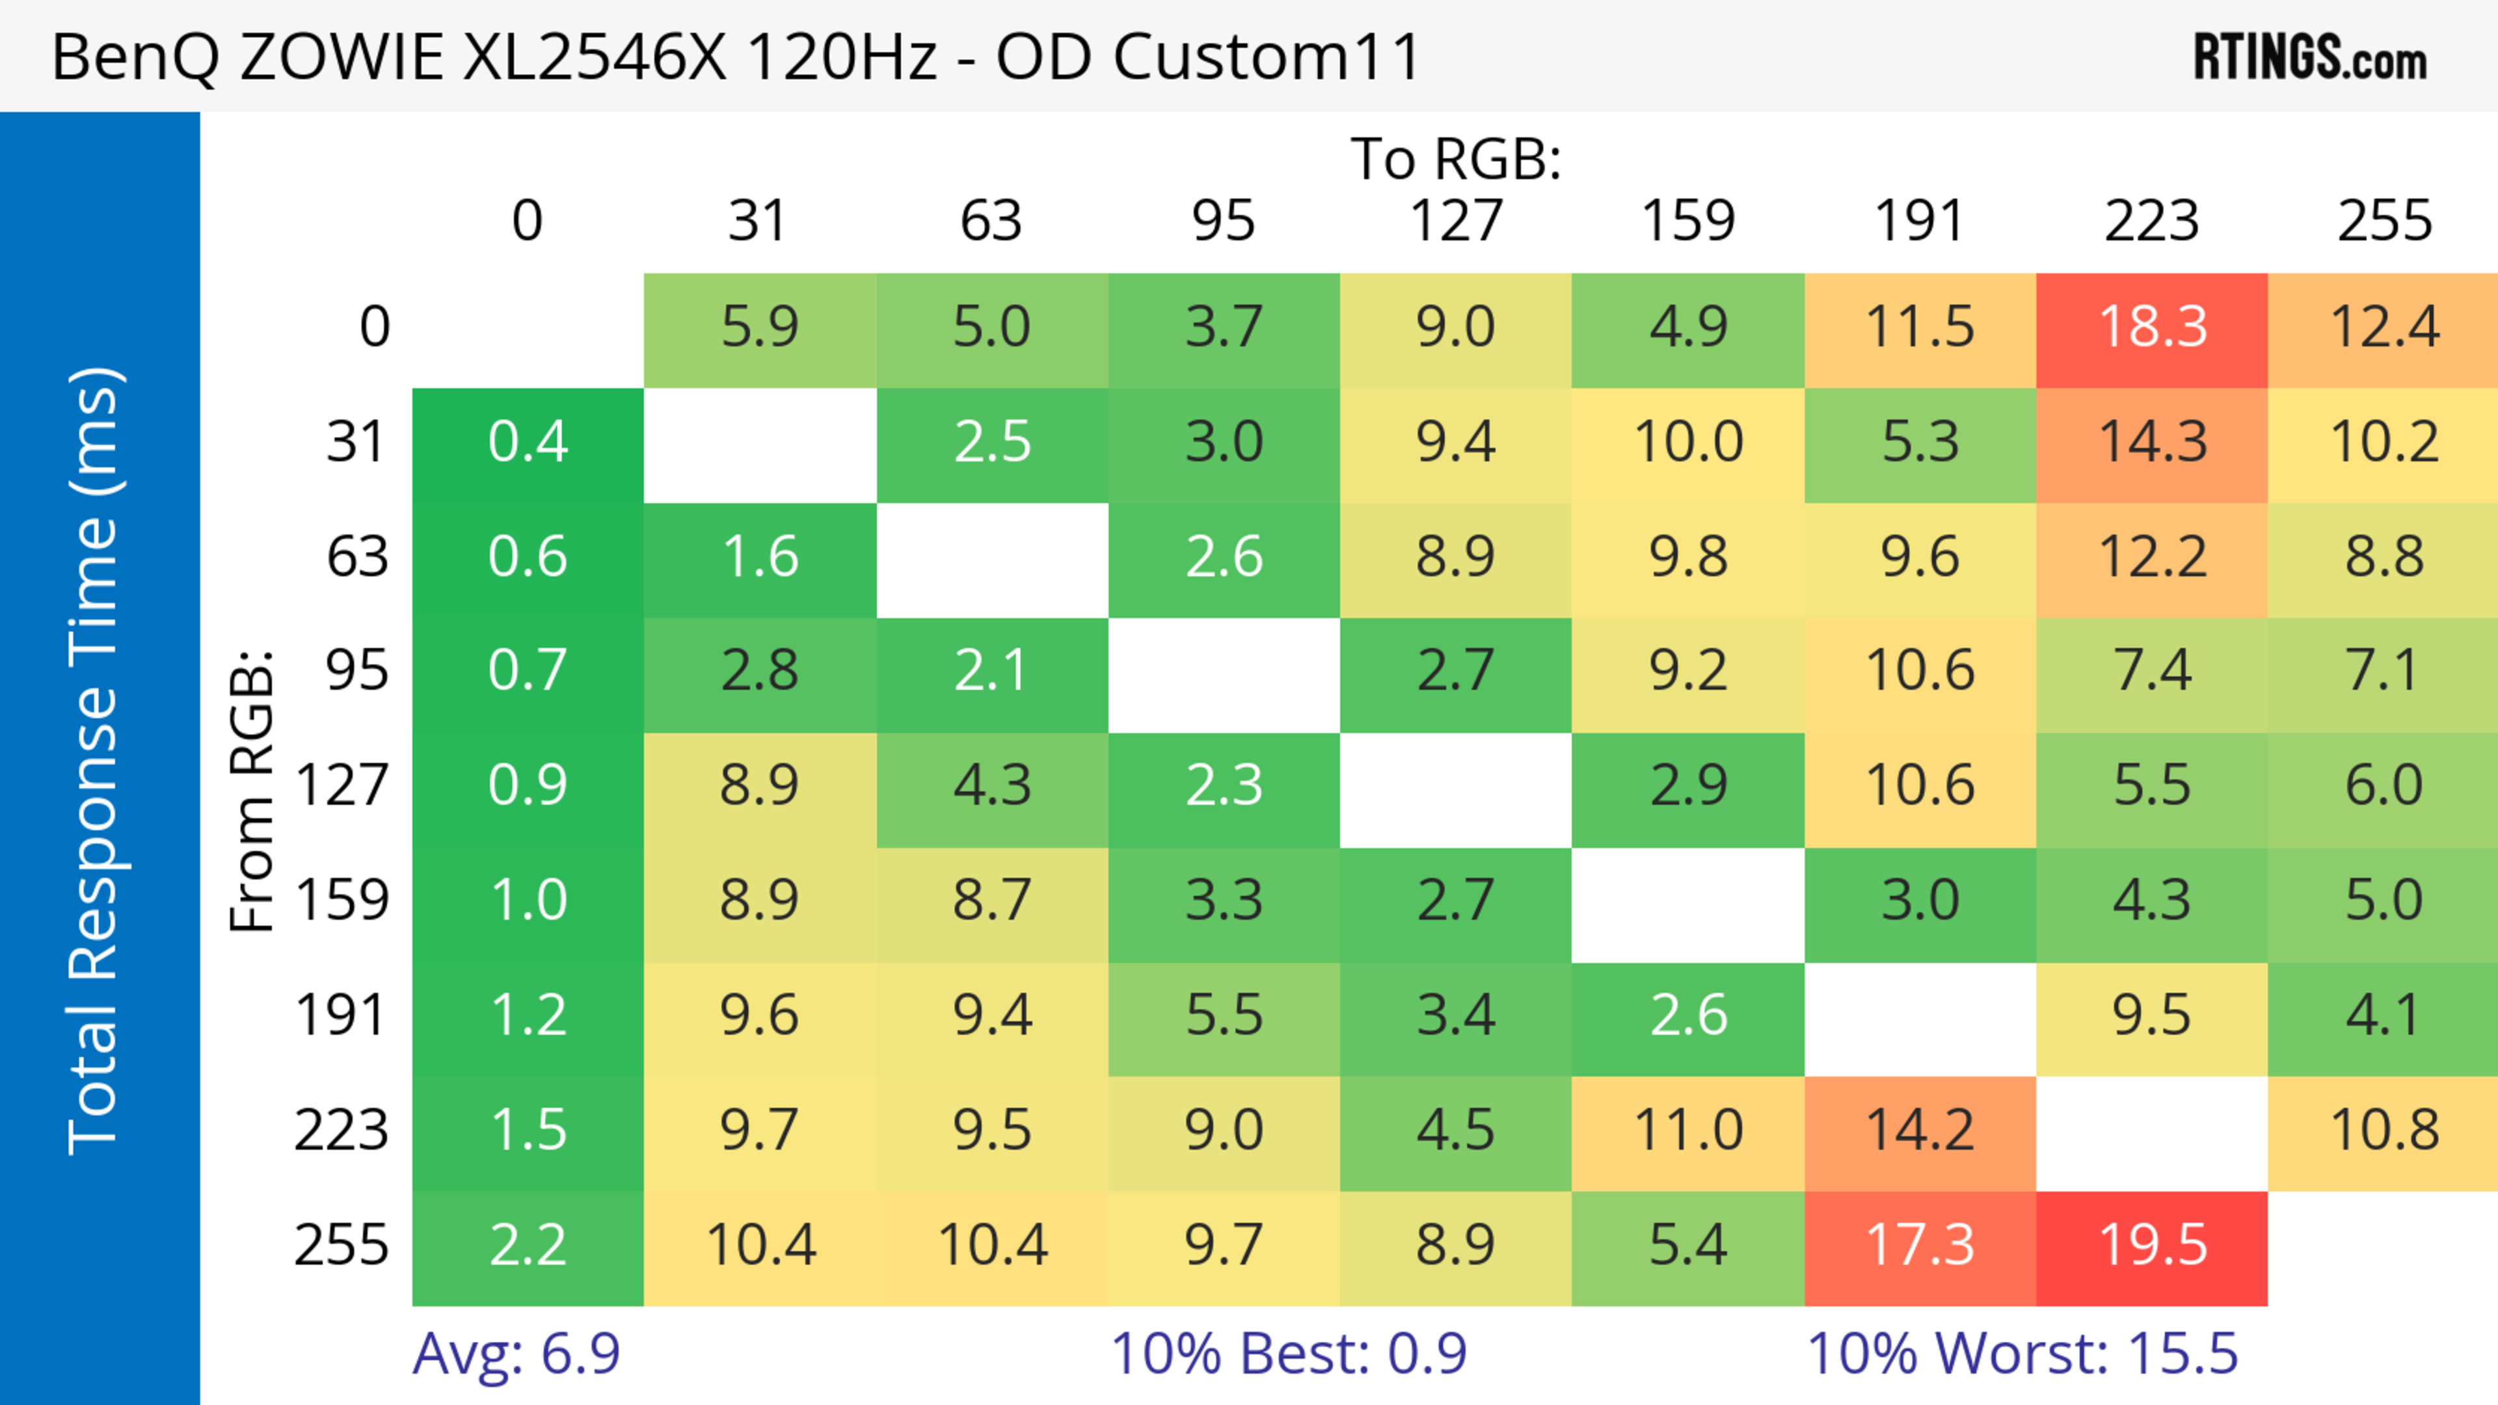Click the RTINGS.com logo
Image resolution: width=2498 pixels, height=1405 pixels.
[x=2309, y=57]
